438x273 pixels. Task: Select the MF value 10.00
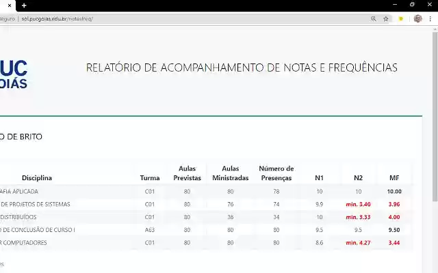click(394, 191)
